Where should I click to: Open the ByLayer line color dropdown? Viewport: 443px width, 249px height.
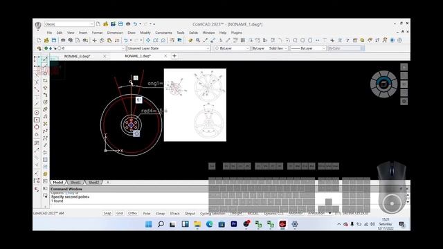point(232,48)
